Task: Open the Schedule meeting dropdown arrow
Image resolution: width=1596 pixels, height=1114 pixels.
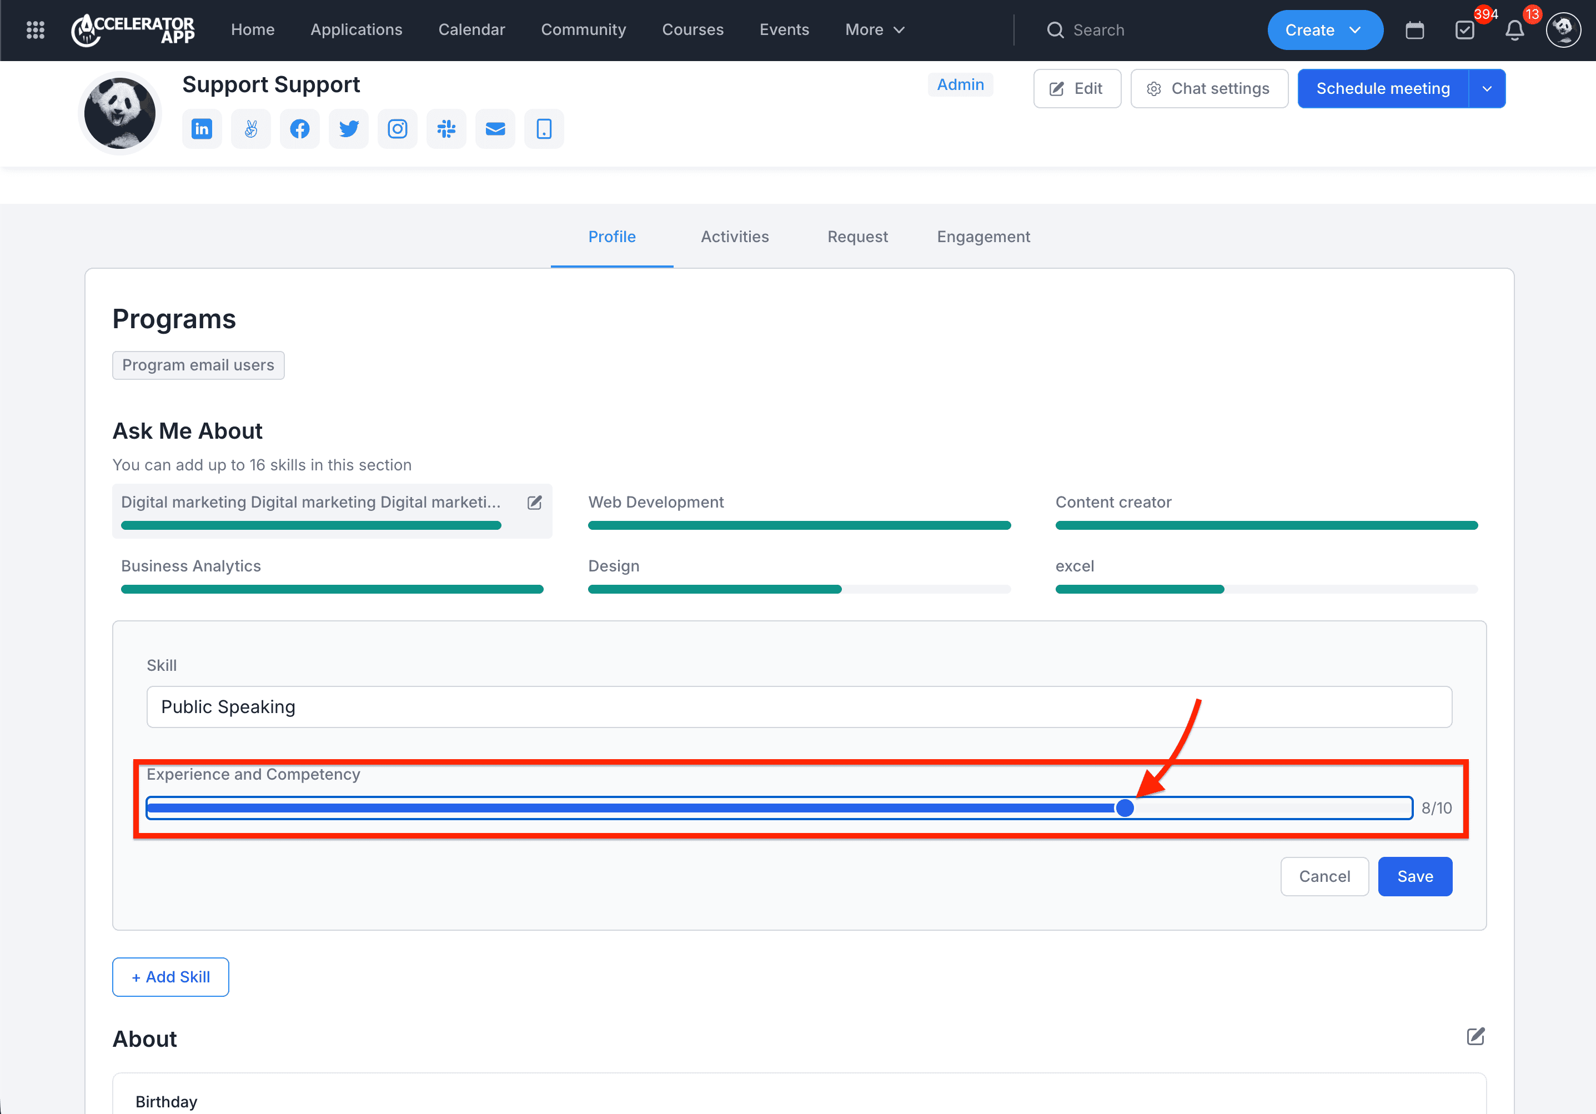Action: pos(1487,89)
